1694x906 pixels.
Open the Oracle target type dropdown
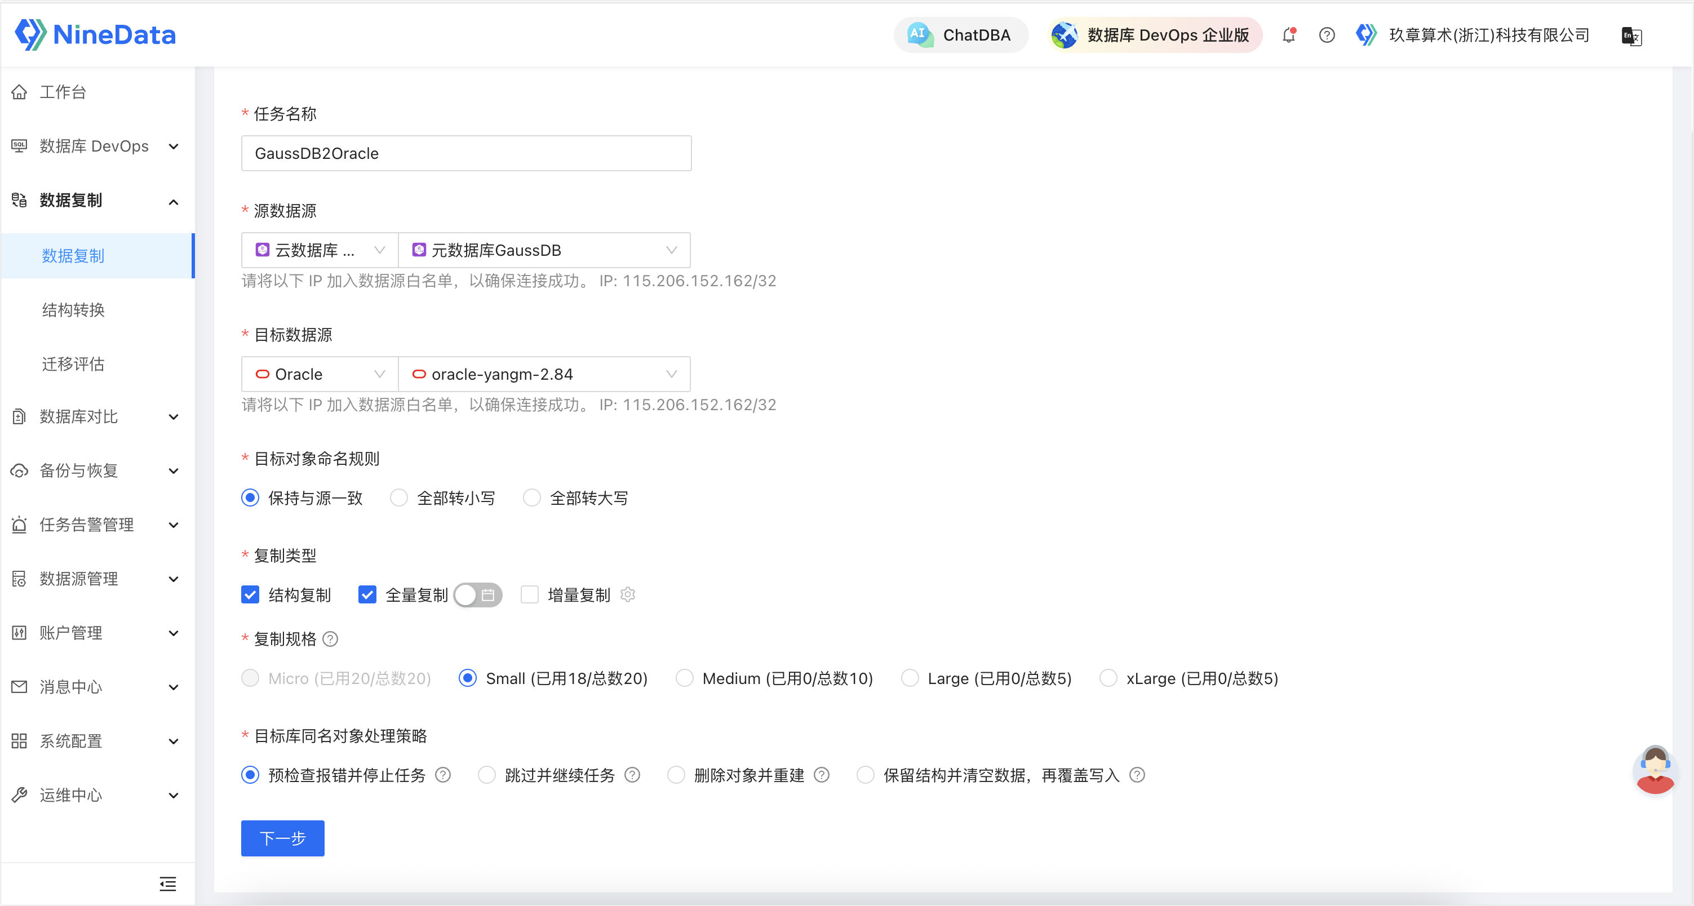click(320, 374)
